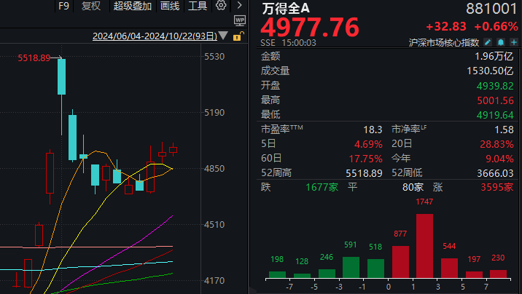This screenshot has width=522, height=294.
Task: Open the 复权 price adjustment option
Action: pos(91,6)
